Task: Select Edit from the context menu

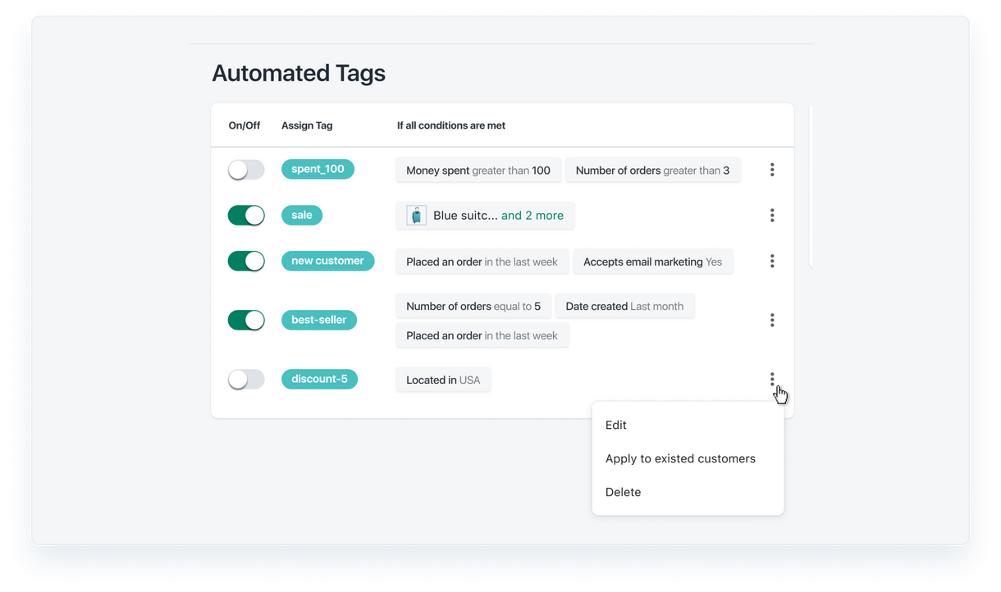Action: click(x=616, y=425)
